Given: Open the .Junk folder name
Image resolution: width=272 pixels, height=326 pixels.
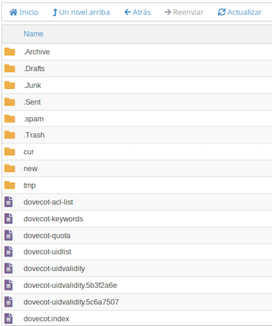Looking at the screenshot, I should (x=33, y=86).
